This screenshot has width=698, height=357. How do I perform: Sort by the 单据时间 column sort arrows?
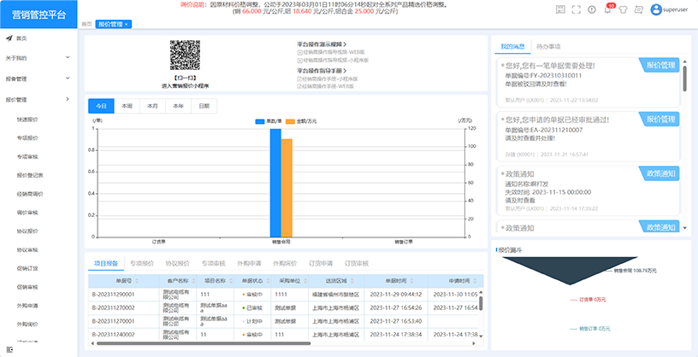click(x=411, y=281)
